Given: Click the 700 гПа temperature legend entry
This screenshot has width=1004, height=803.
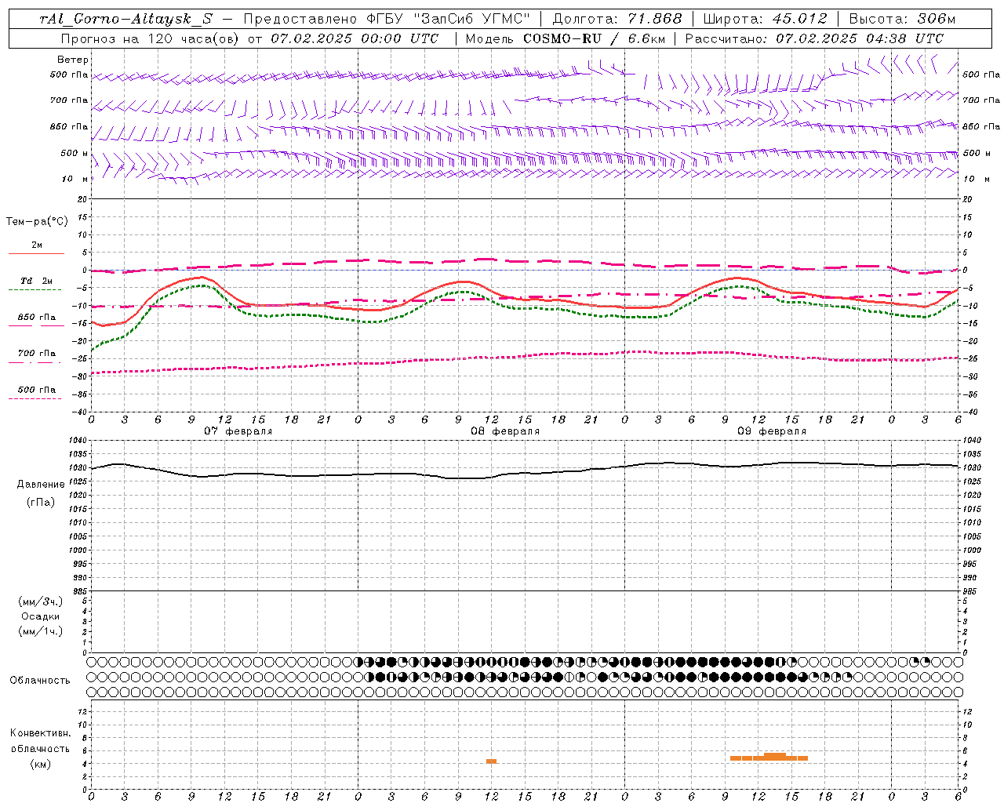Looking at the screenshot, I should (x=37, y=354).
